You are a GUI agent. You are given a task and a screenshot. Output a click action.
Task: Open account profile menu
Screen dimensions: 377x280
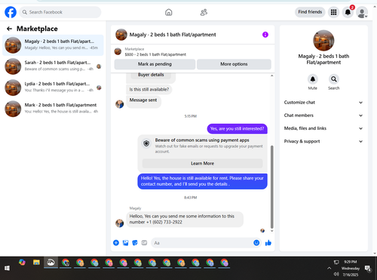(362, 12)
